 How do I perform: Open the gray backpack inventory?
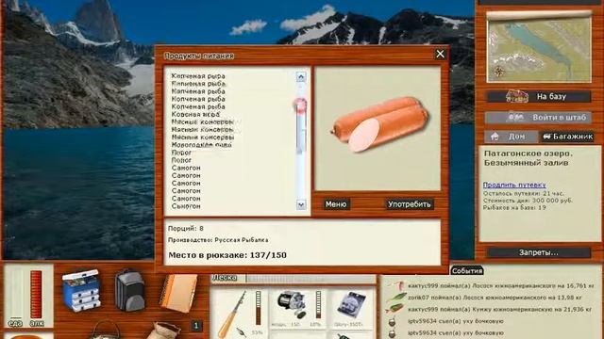pyautogui.click(x=129, y=290)
